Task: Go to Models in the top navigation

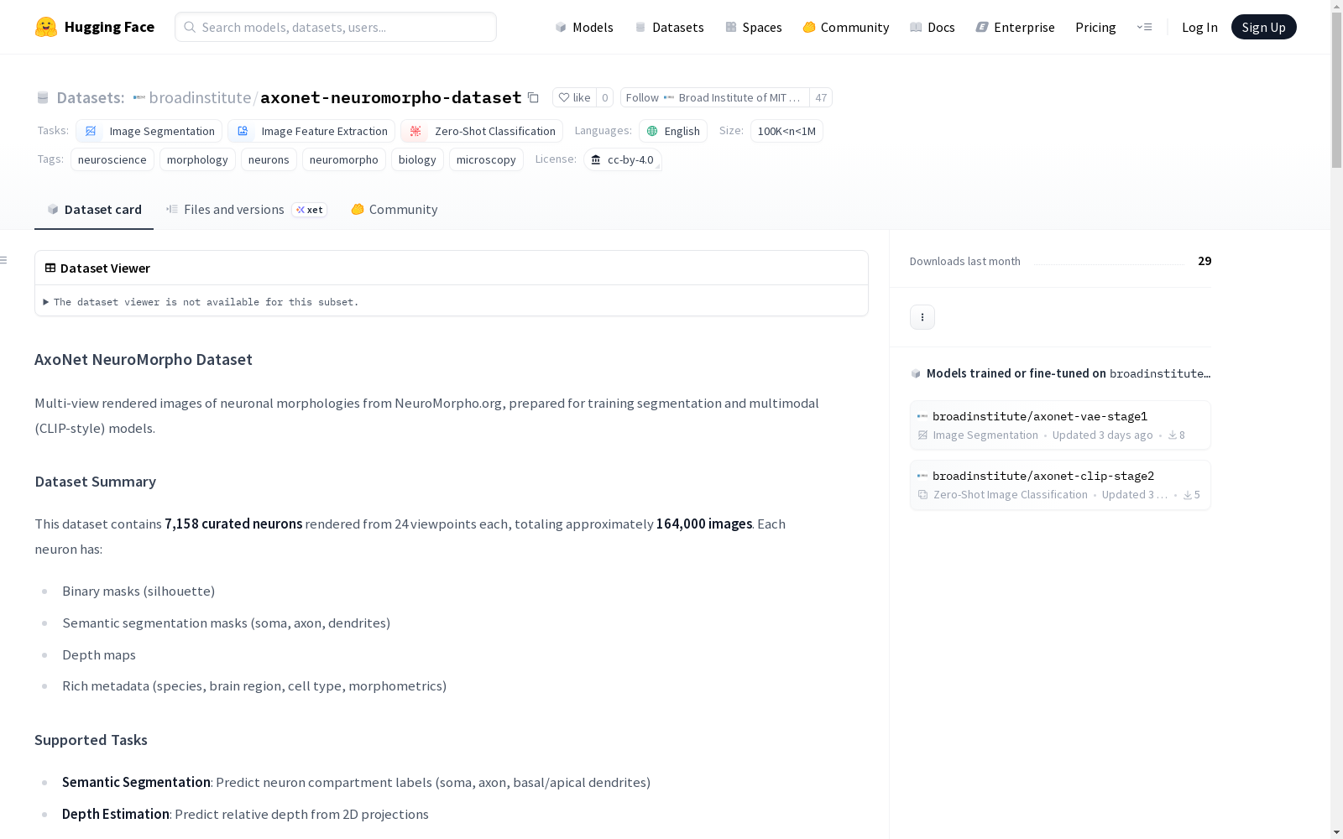Action: tap(584, 27)
